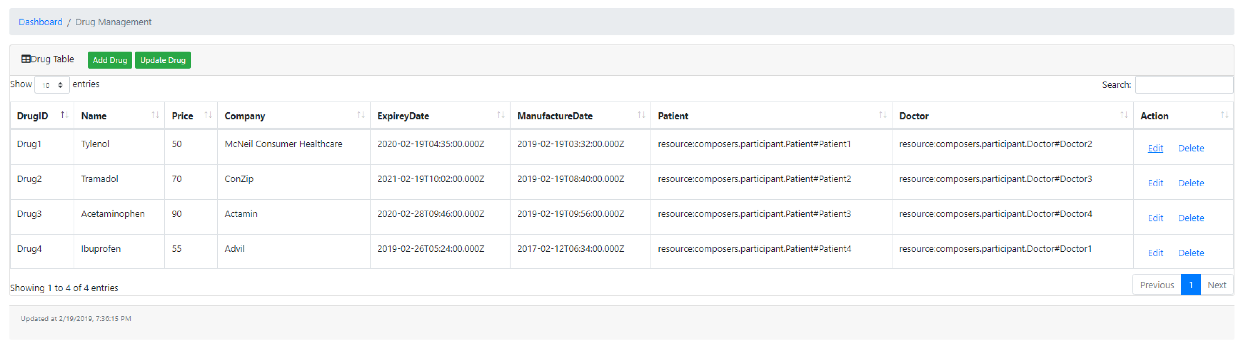Screen dimensions: 1244x349
Task: Delete the Drug1 Tylenol row
Action: [x=1191, y=149]
